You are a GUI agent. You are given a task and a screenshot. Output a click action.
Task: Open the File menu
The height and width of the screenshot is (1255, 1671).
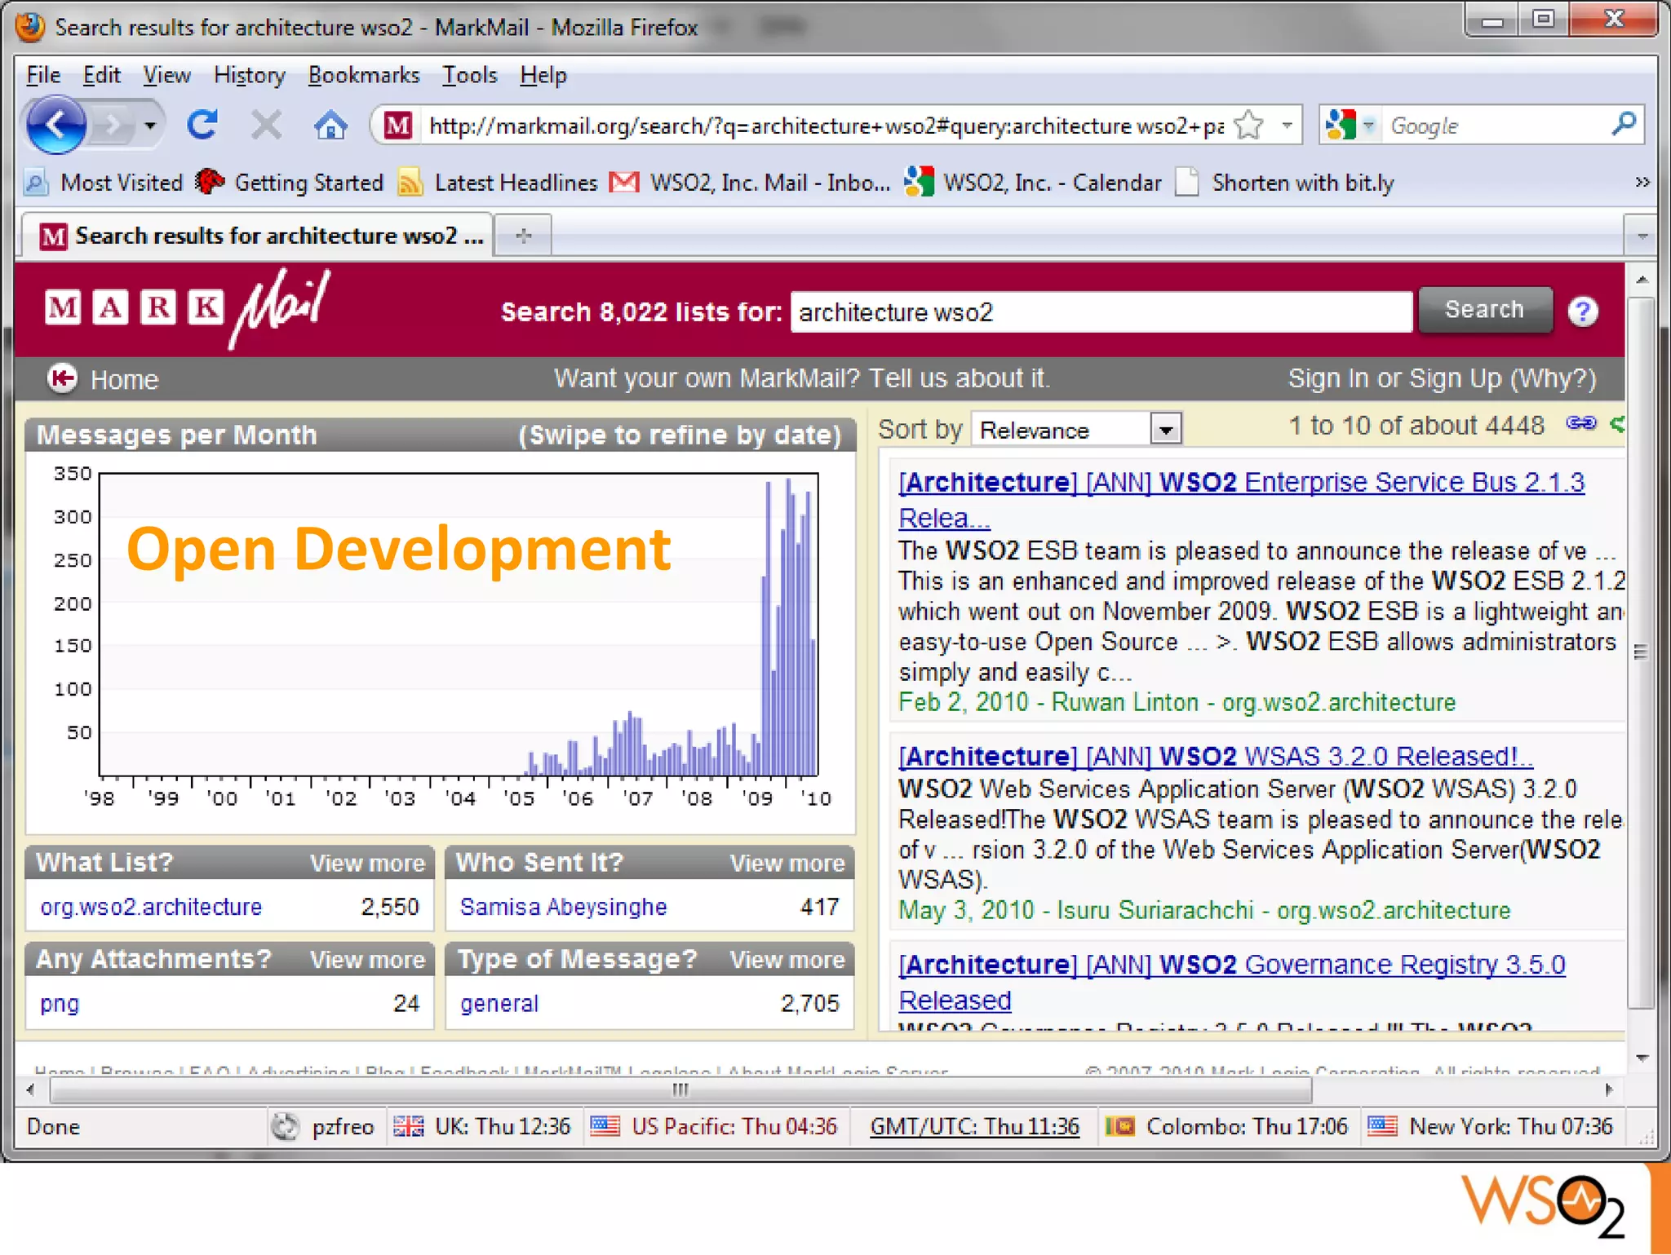pos(43,75)
